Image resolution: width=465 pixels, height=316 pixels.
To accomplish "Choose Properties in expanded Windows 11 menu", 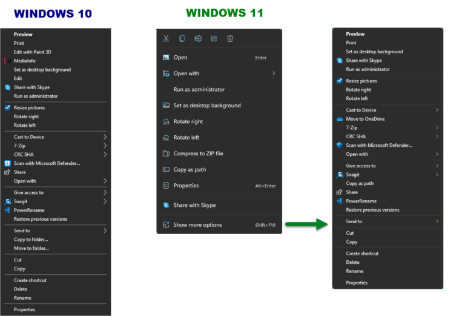I will (x=357, y=283).
